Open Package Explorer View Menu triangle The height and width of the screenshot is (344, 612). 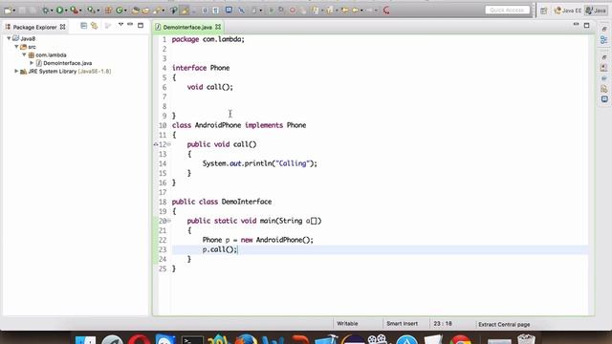(x=120, y=25)
